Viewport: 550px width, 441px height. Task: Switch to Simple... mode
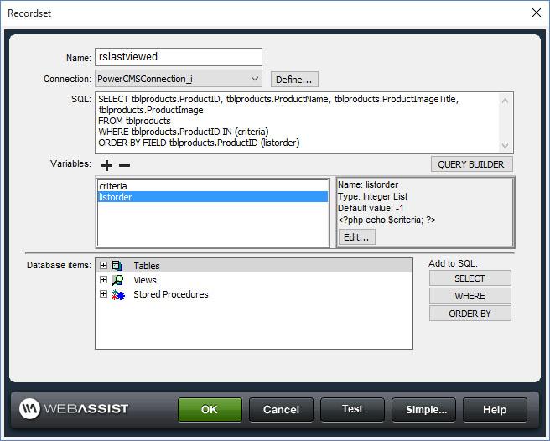423,409
